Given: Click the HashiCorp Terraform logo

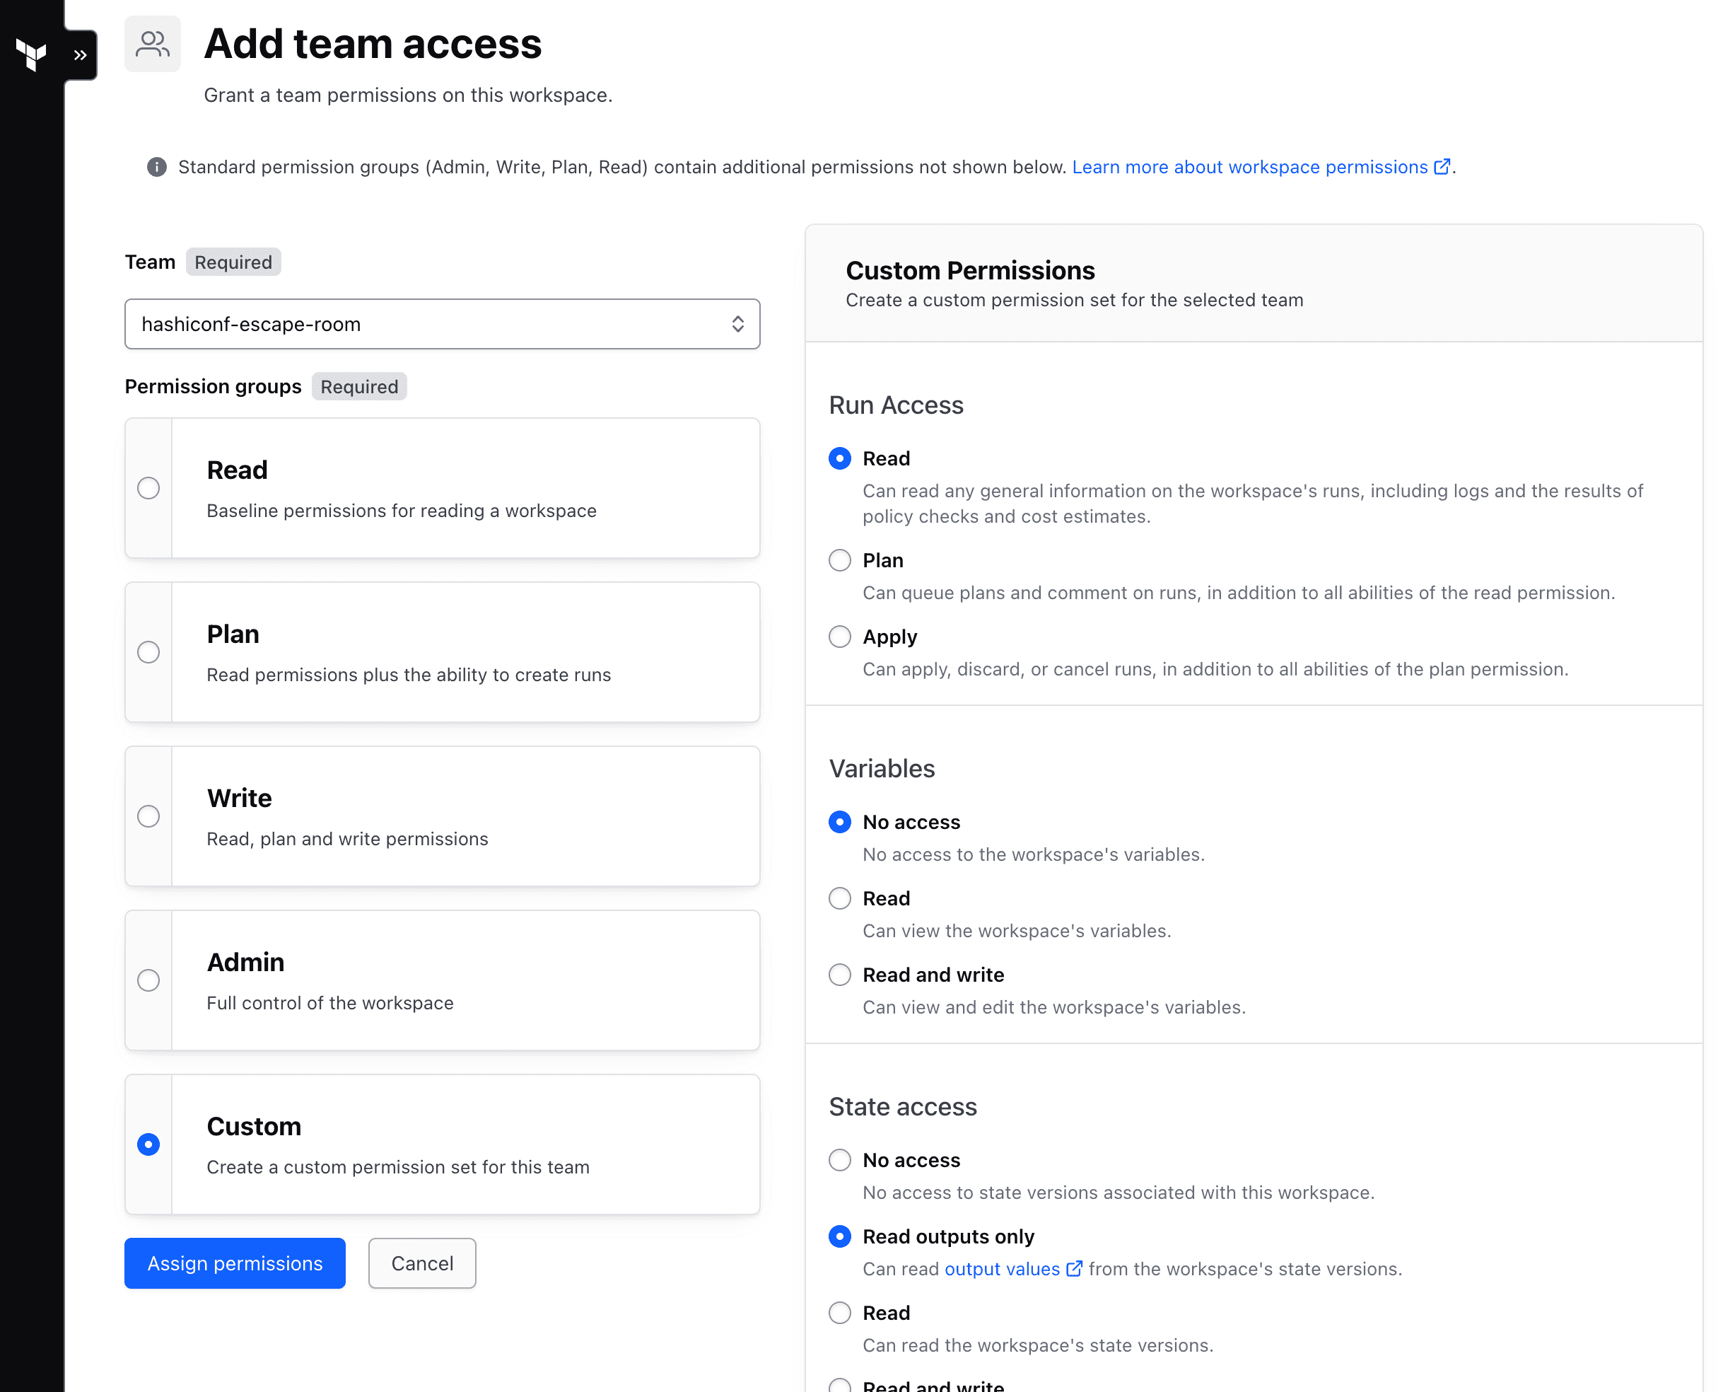Looking at the screenshot, I should coord(30,54).
